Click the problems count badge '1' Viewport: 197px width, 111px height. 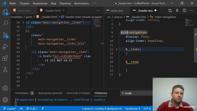click(32, 93)
